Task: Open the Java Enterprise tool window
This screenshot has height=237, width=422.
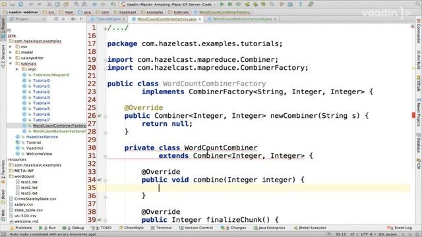Action: point(270,228)
